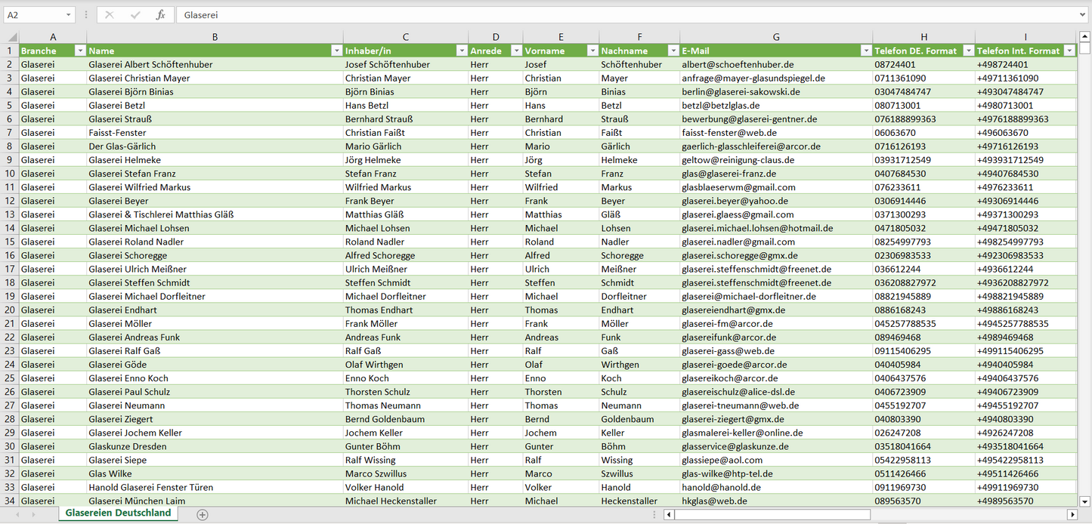Add a new sheet with the plus icon

coord(202,514)
